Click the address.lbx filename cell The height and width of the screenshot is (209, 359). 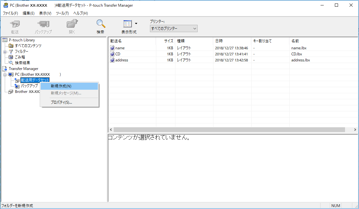tap(301, 60)
